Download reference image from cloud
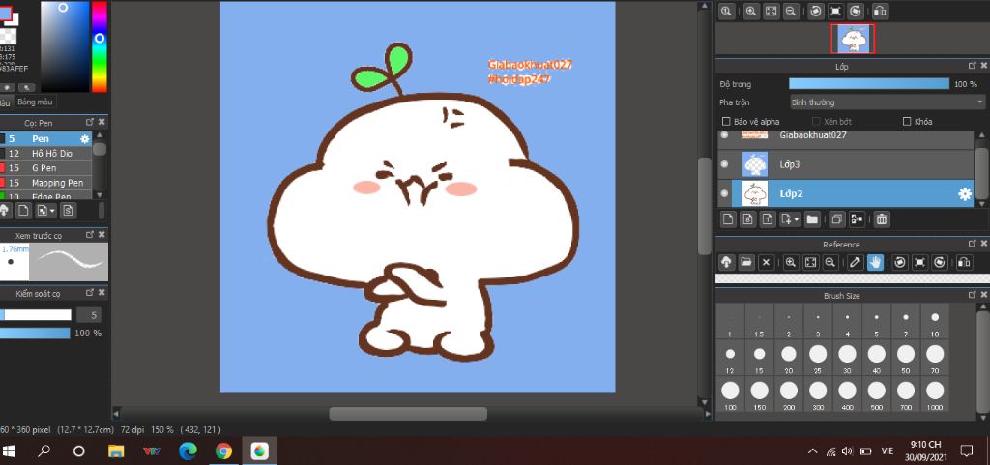 click(727, 262)
